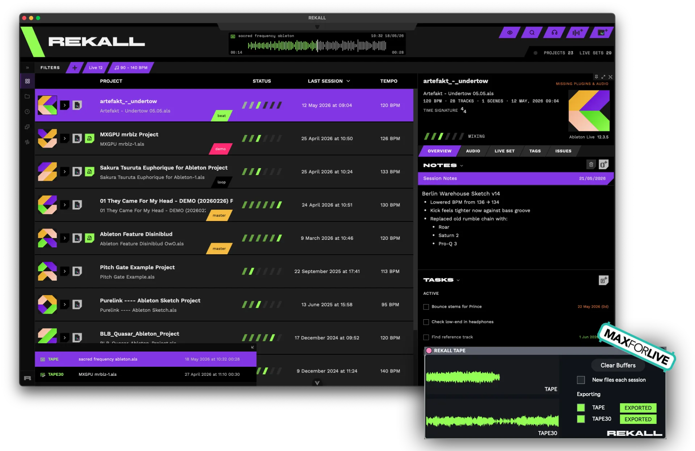Toggle New files each session checkbox
Viewport: 695px width, 451px height.
tap(581, 380)
